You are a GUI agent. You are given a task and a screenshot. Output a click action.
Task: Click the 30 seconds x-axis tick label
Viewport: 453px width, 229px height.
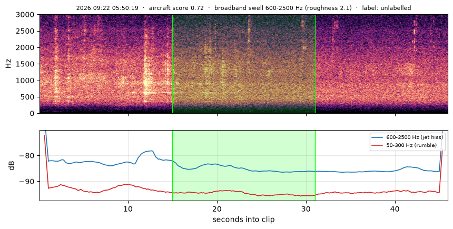(x=306, y=209)
